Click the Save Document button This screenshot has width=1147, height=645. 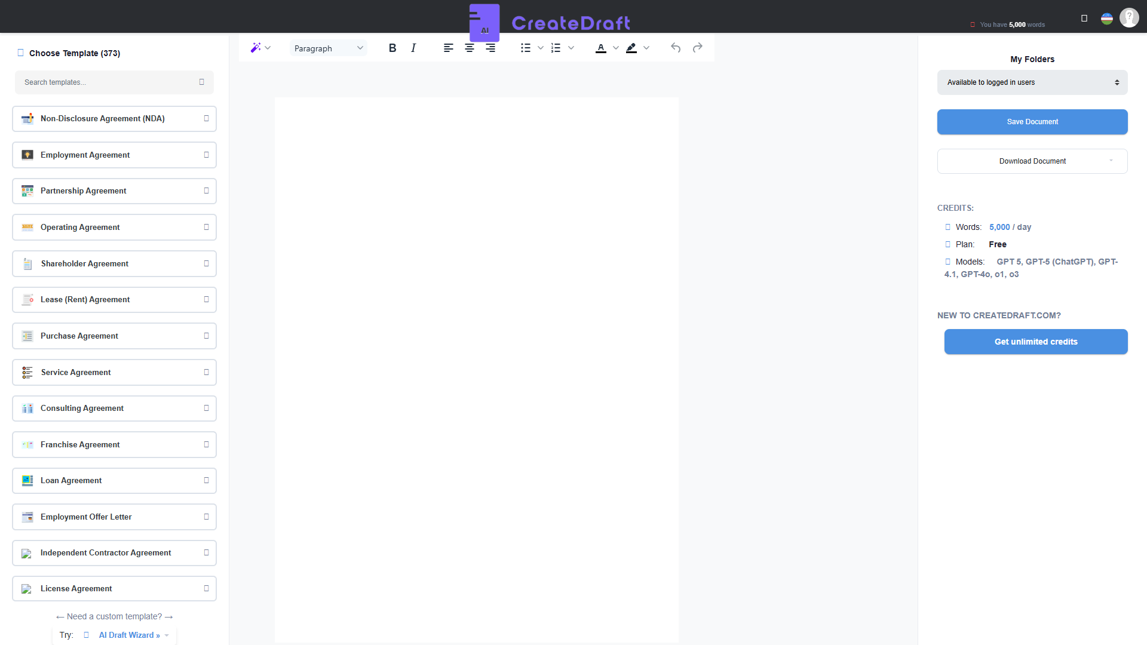1032,122
